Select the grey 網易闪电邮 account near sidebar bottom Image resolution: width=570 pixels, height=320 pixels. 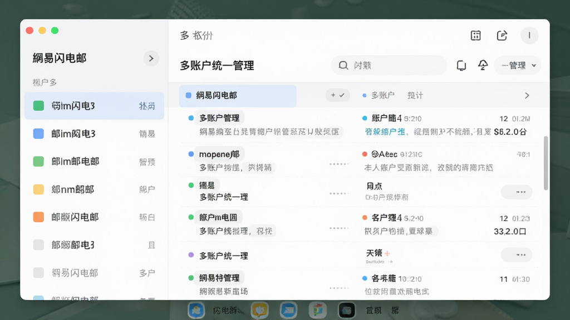[x=94, y=272]
